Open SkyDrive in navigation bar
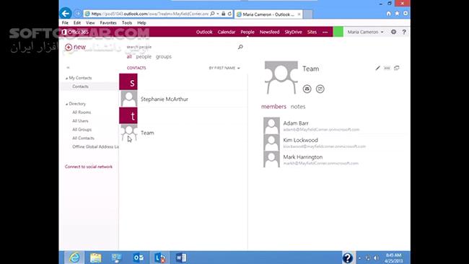 (293, 32)
